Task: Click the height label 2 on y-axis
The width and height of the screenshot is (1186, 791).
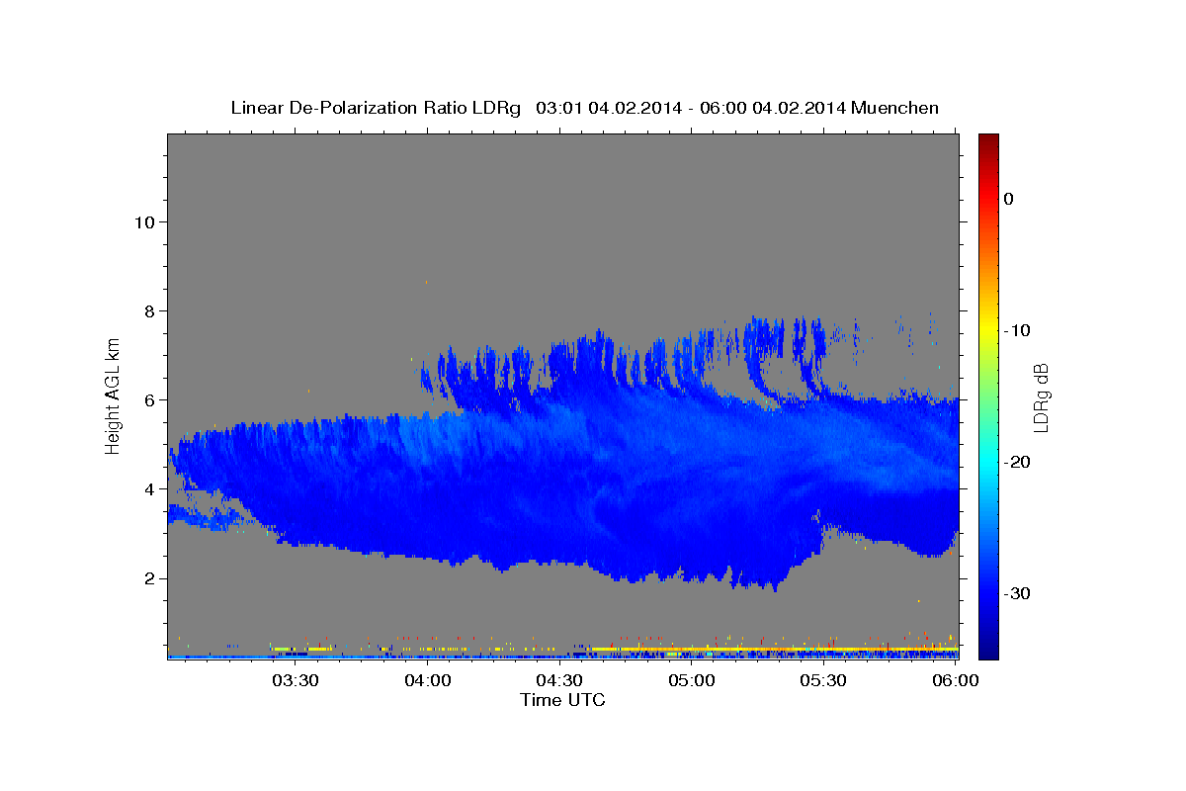Action: (x=149, y=577)
